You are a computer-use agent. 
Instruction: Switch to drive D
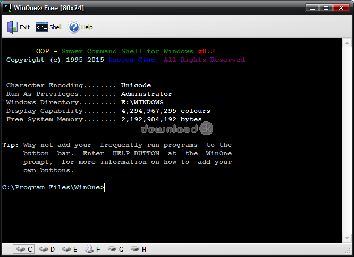[47, 249]
